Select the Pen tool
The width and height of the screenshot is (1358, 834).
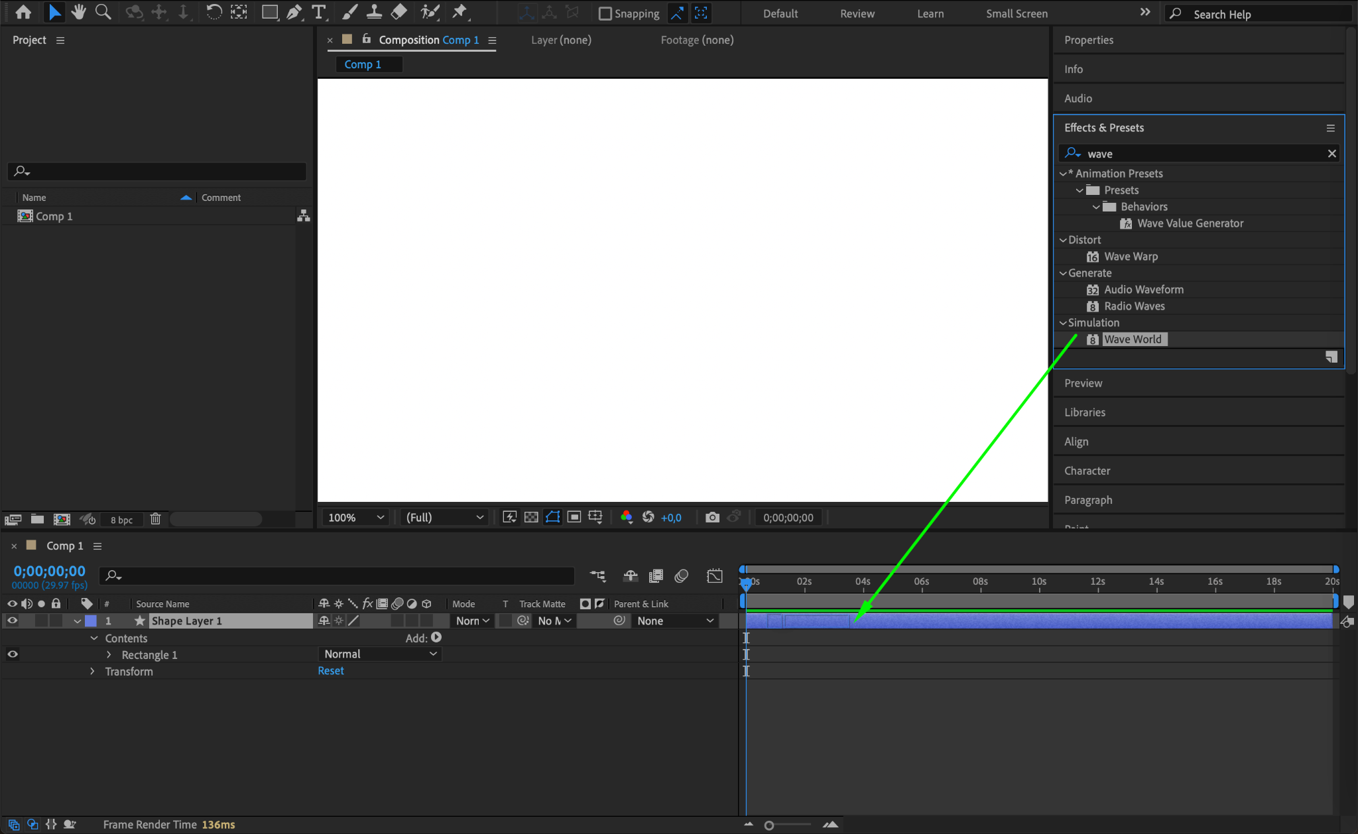(294, 12)
